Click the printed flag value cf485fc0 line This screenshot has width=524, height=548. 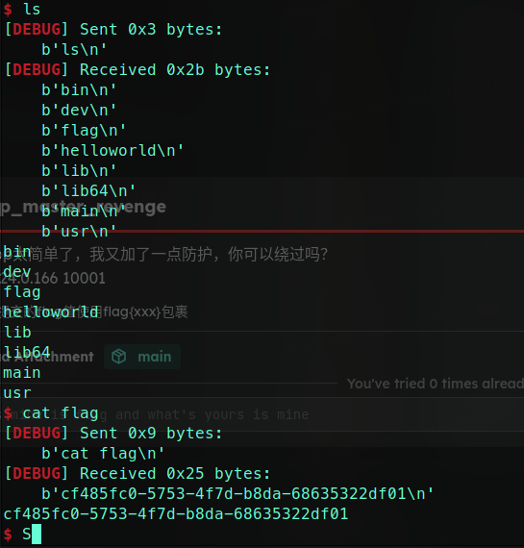[x=176, y=514]
